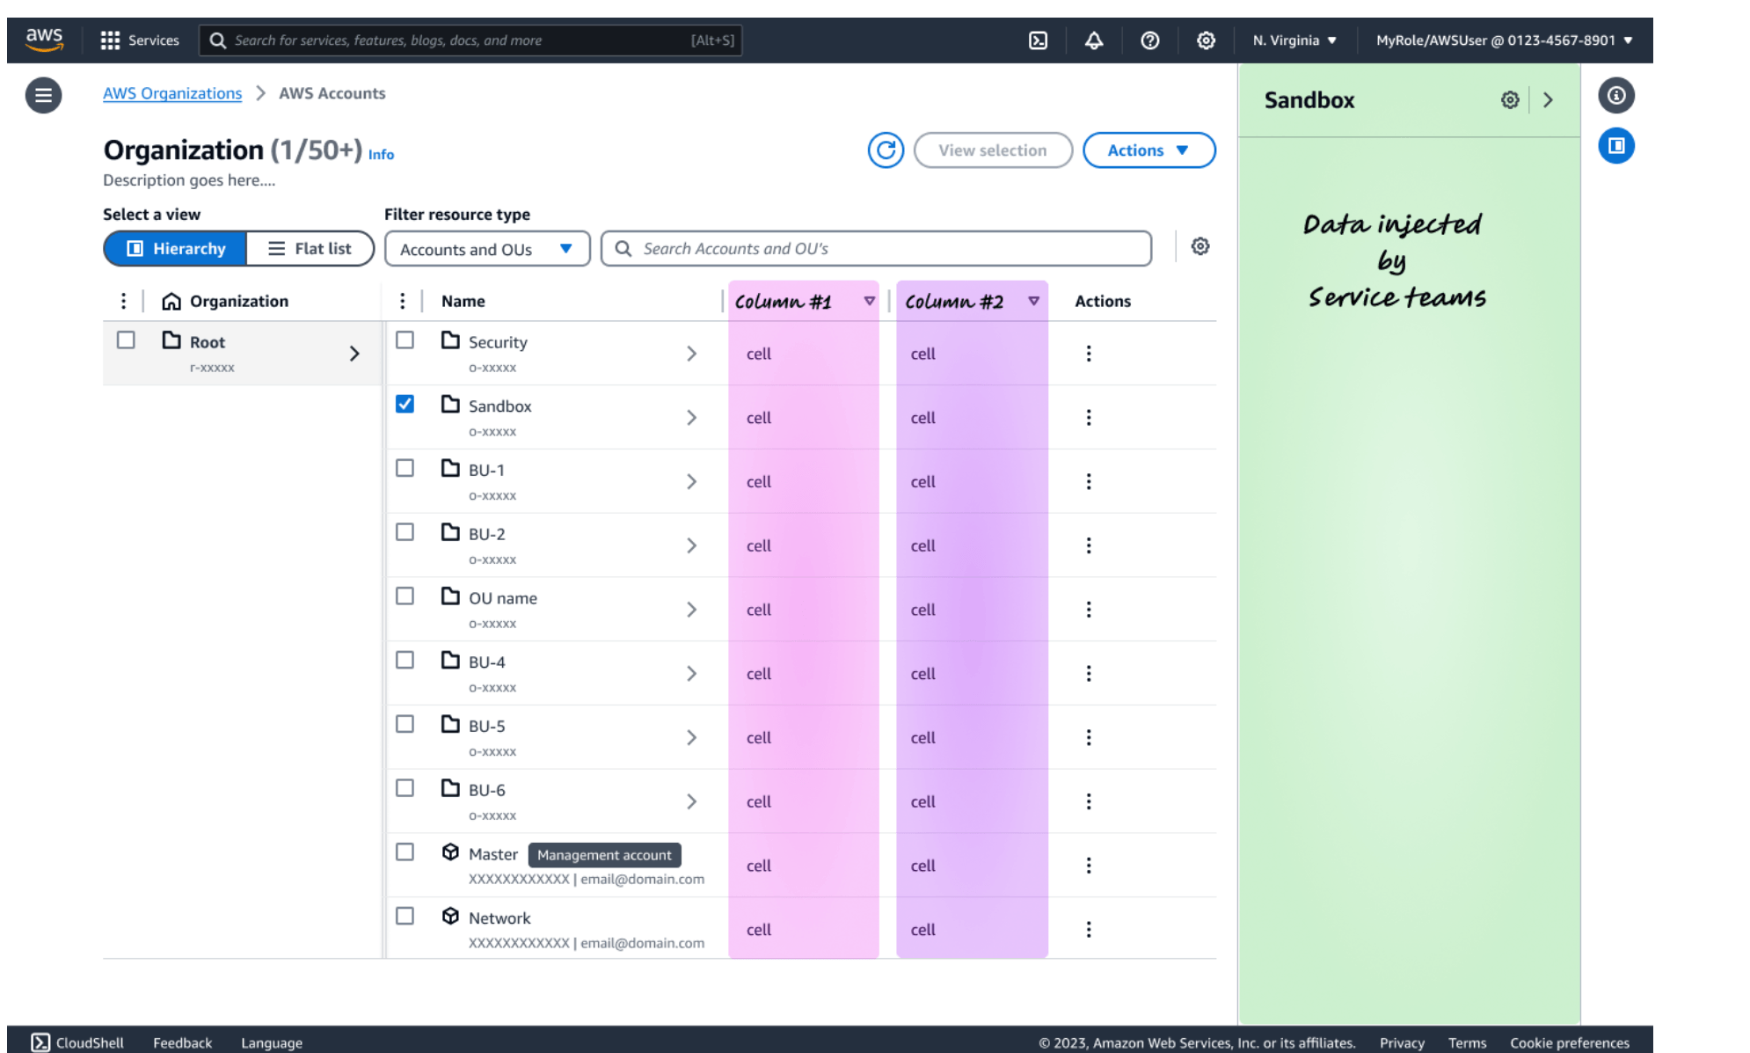Check the Network account checkbox

(x=405, y=917)
